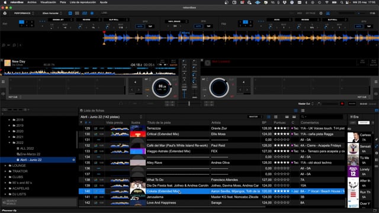This screenshot has height=213, width=379.
Task: Click deck 2 pad grid icon at right edge
Action: [x=376, y=82]
